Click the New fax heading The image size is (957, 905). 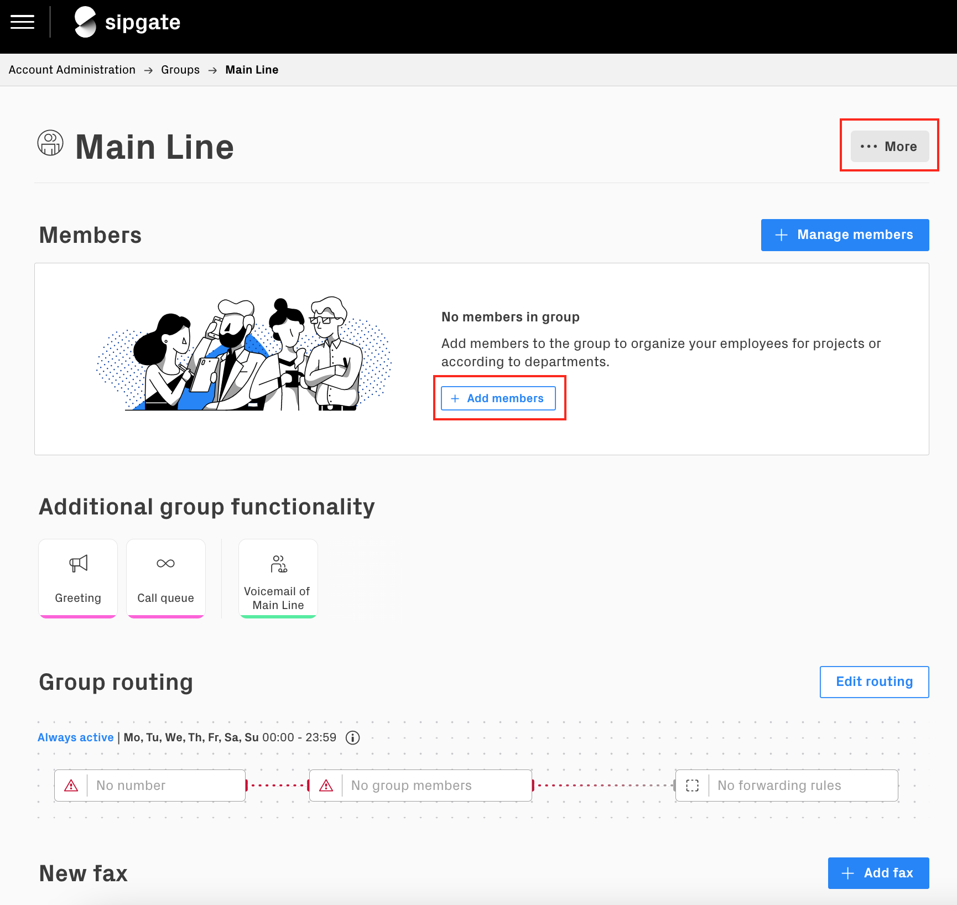point(84,873)
